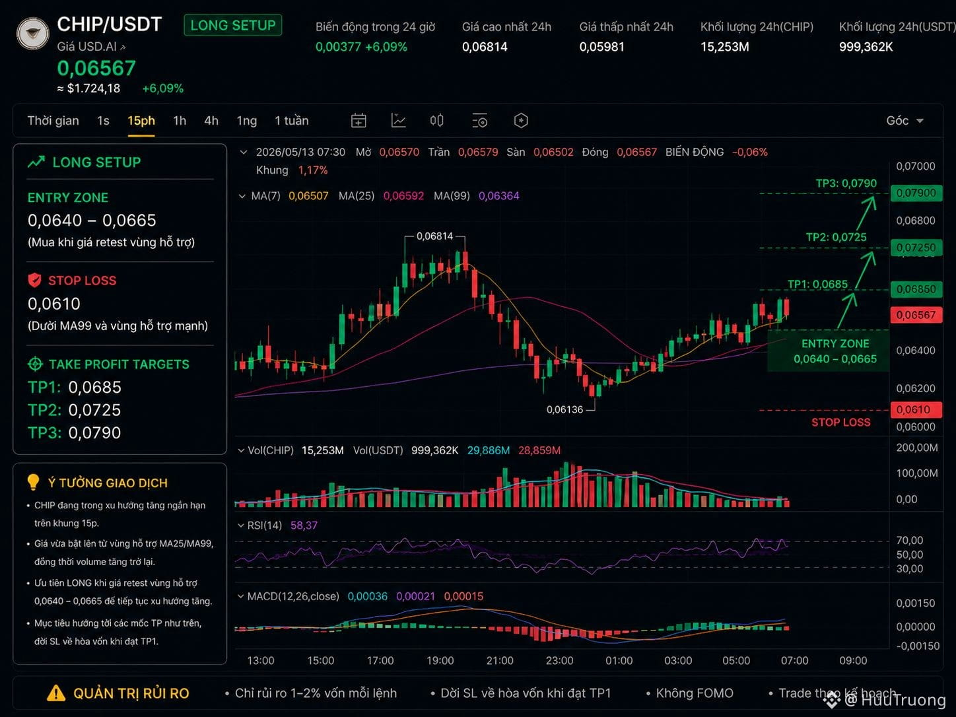
Task: Click the 24h high value 0,06814 in header
Action: 485,47
